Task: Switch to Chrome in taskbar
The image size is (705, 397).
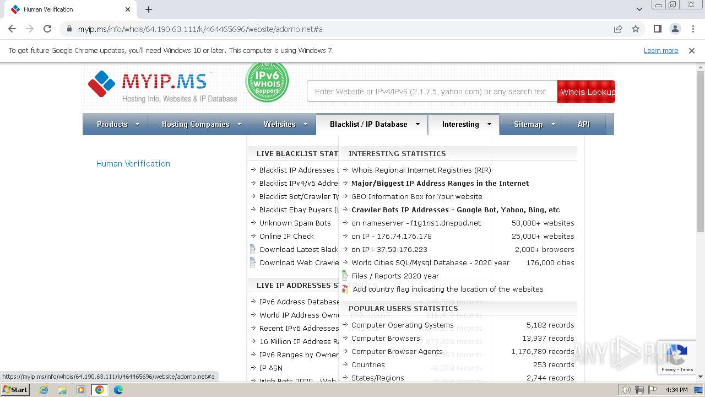Action: coord(99,389)
